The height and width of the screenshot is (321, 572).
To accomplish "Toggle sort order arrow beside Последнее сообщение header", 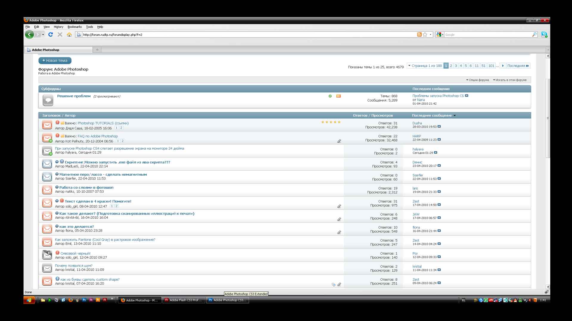I will tap(455, 116).
